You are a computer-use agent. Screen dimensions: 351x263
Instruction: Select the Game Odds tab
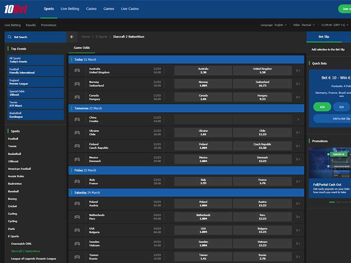82,48
